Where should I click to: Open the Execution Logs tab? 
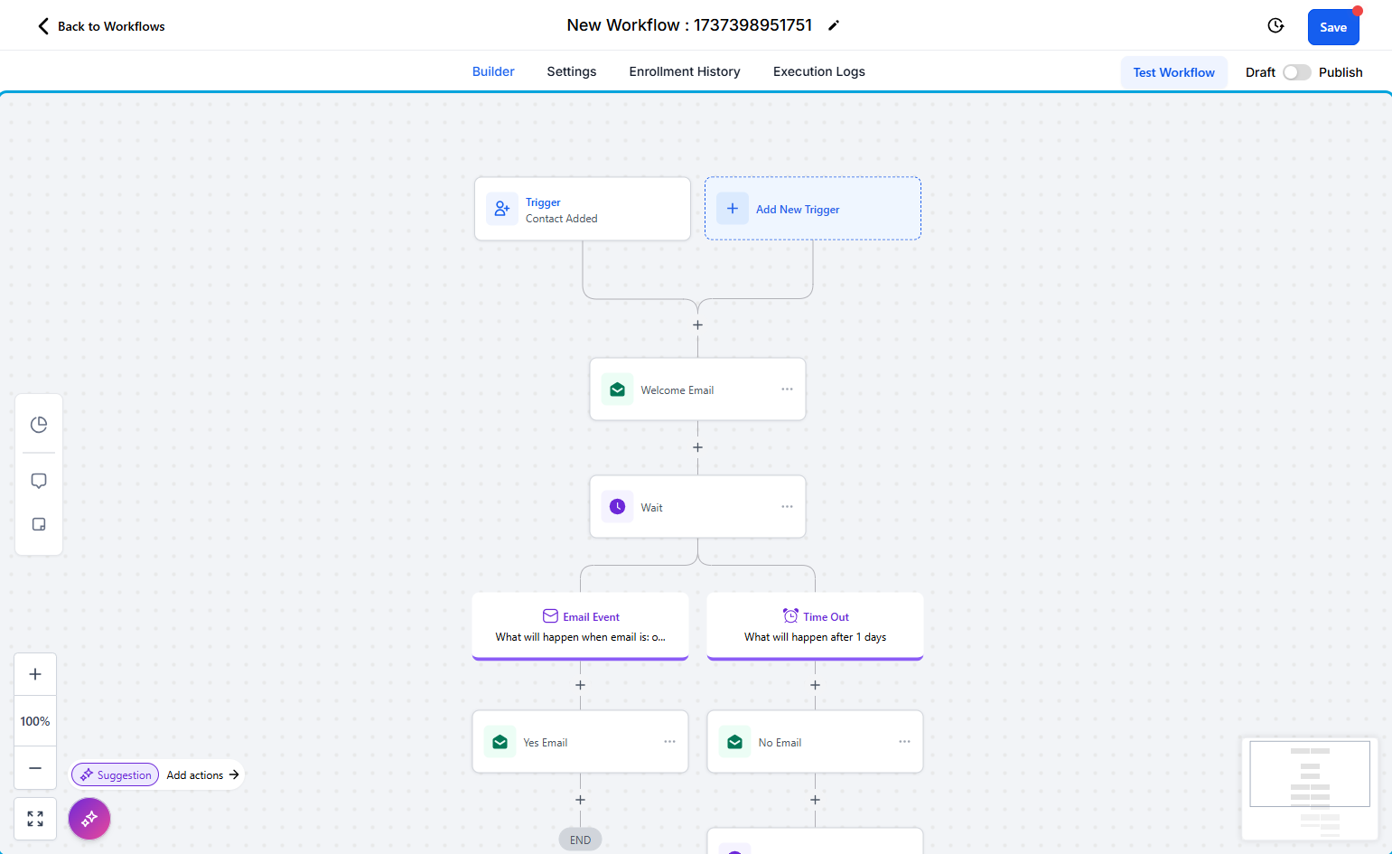tap(819, 71)
